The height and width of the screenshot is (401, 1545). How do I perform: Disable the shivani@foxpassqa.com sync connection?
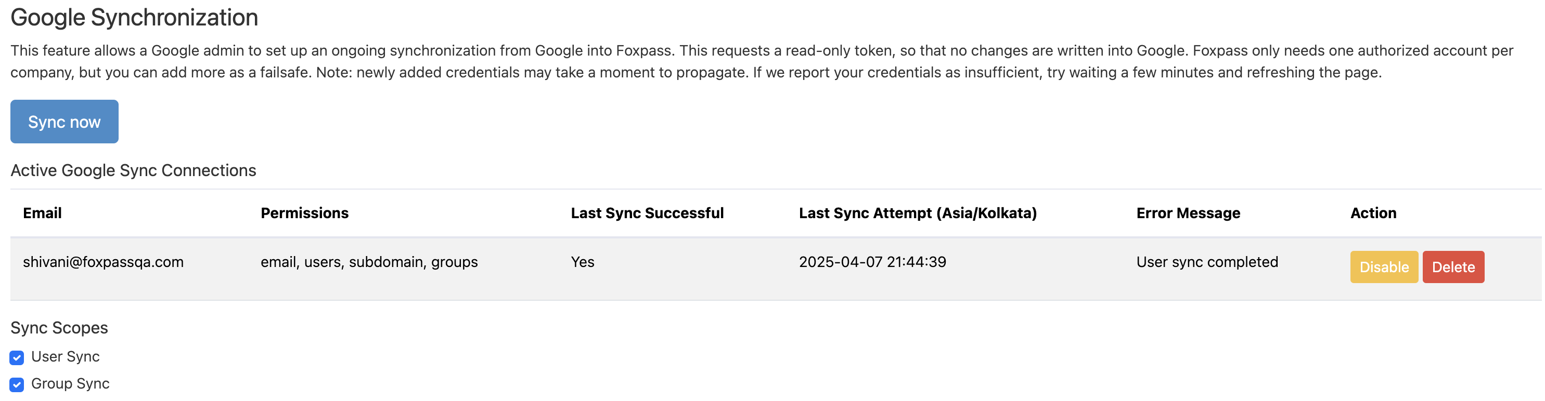(x=1383, y=267)
